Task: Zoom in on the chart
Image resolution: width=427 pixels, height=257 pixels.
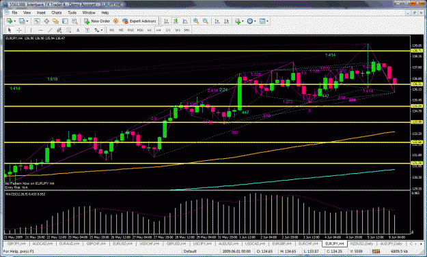Action: pos(196,21)
